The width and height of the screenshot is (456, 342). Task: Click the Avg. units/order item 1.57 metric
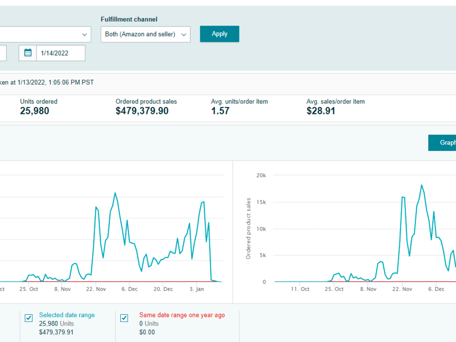point(239,107)
